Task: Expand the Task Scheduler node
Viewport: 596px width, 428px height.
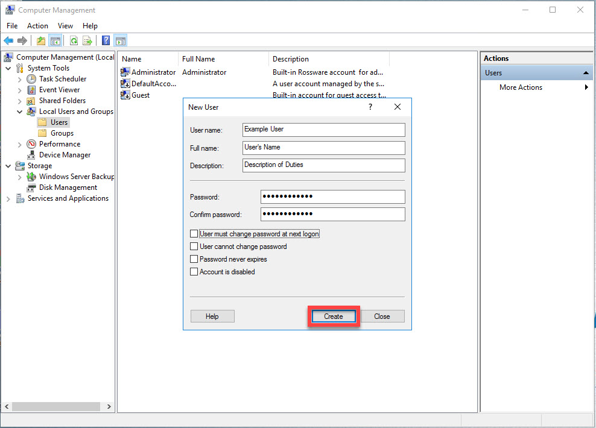Action: (20, 79)
